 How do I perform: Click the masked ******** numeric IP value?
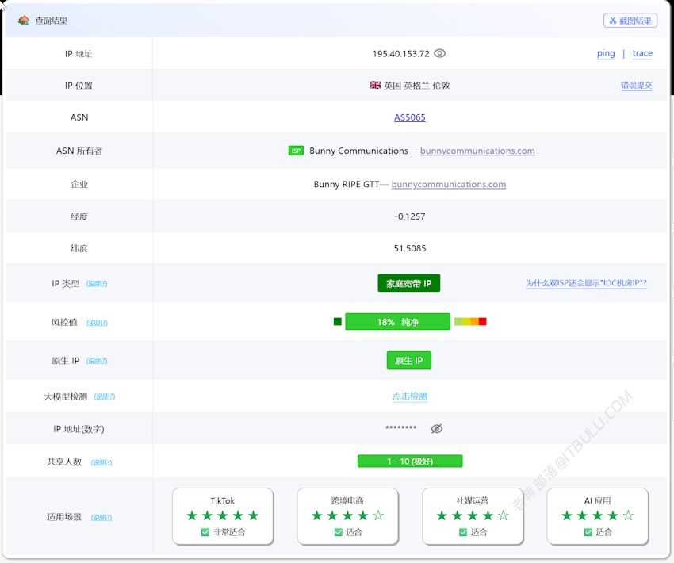pyautogui.click(x=401, y=427)
